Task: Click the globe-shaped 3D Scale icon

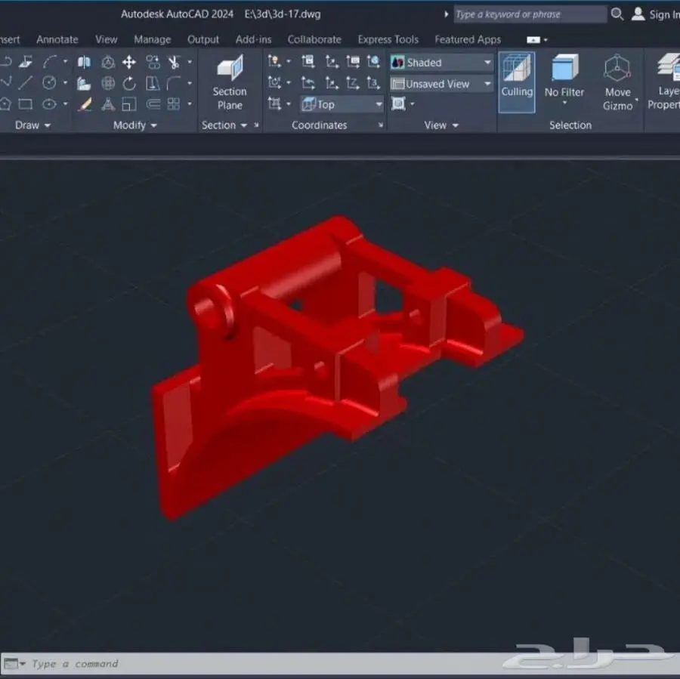Action: click(108, 83)
